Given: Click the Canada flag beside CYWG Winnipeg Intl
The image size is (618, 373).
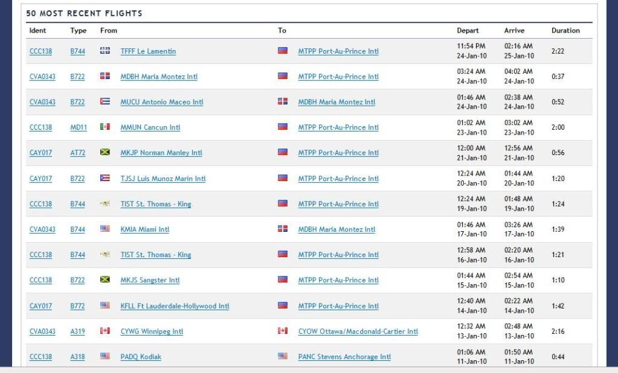Looking at the screenshot, I should 105,331.
